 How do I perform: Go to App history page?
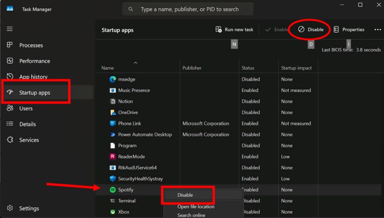33,77
